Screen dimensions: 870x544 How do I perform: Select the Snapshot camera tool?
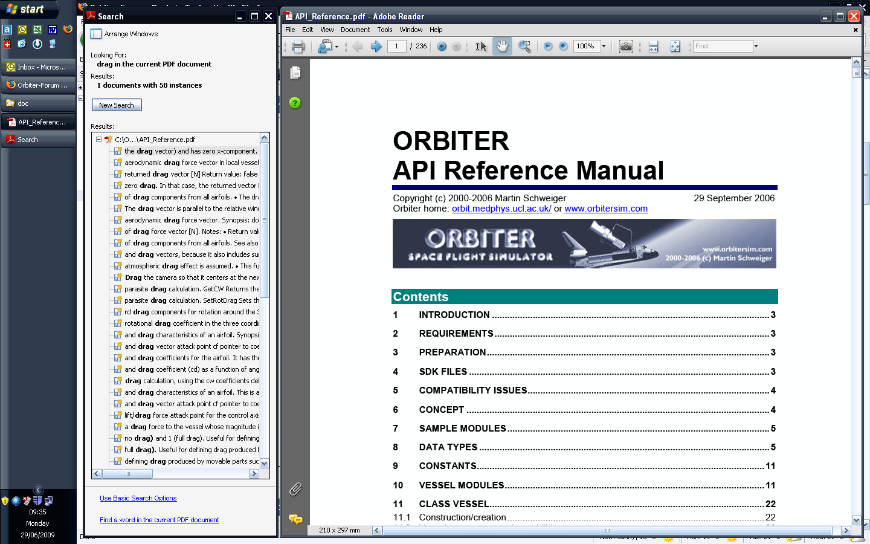pos(626,47)
